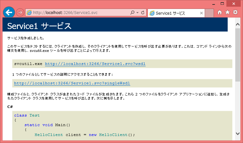This screenshot has width=243, height=143.
Task: Click the scrollbar up arrow
Action: point(238,24)
